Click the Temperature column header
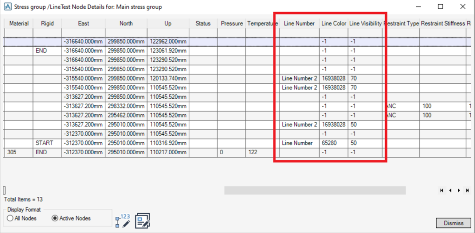 coord(262,23)
